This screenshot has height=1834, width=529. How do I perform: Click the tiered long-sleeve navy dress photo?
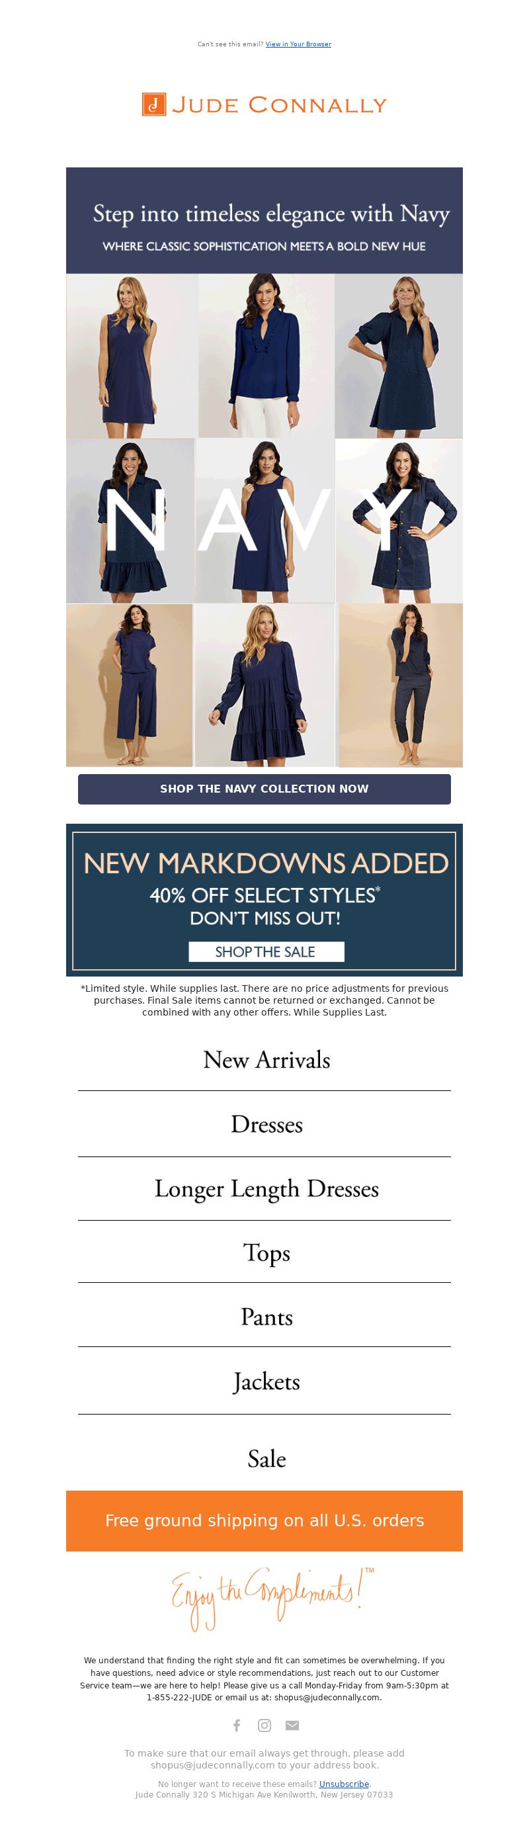265,685
